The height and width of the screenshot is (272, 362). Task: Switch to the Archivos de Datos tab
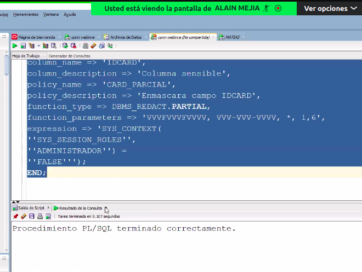pos(126,37)
